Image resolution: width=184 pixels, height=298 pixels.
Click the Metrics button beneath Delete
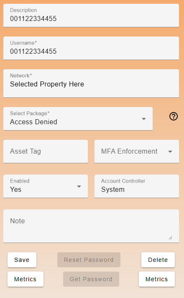157,279
